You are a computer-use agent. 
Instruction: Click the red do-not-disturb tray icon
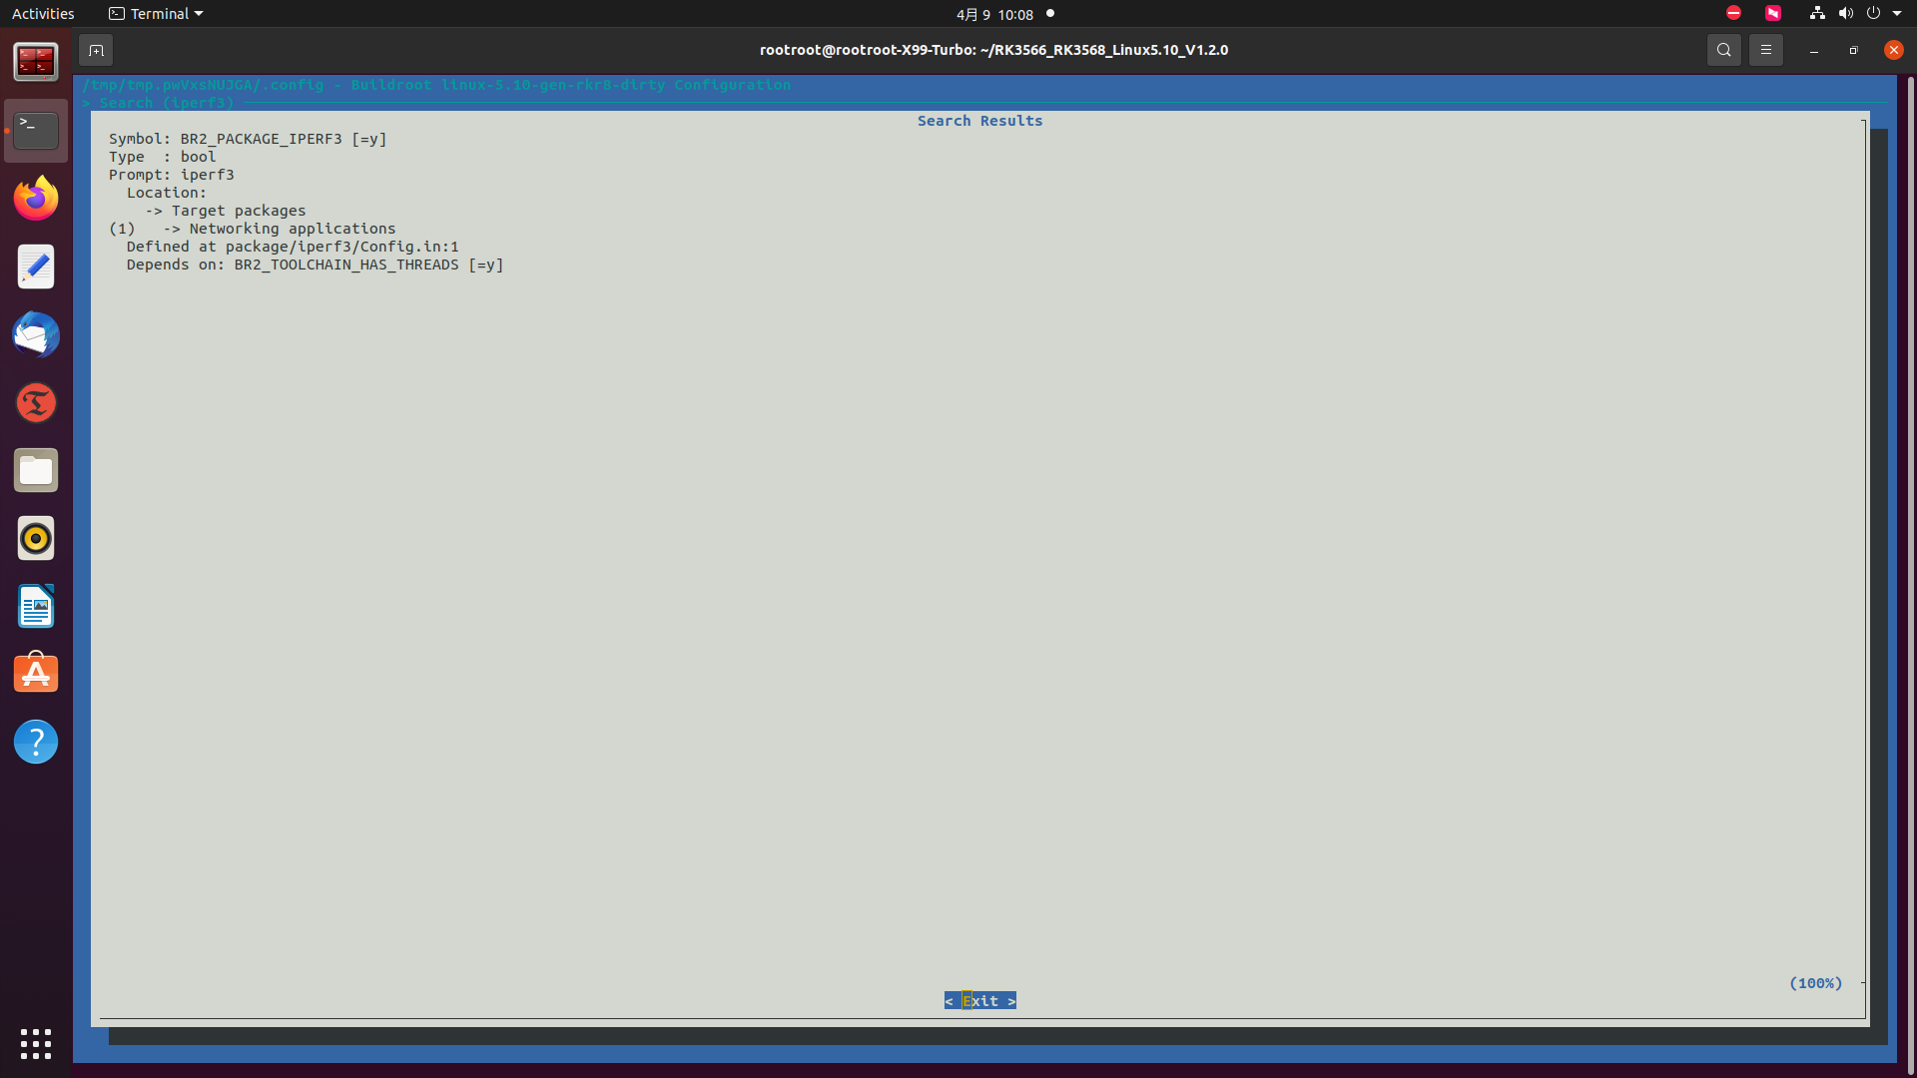tap(1733, 14)
